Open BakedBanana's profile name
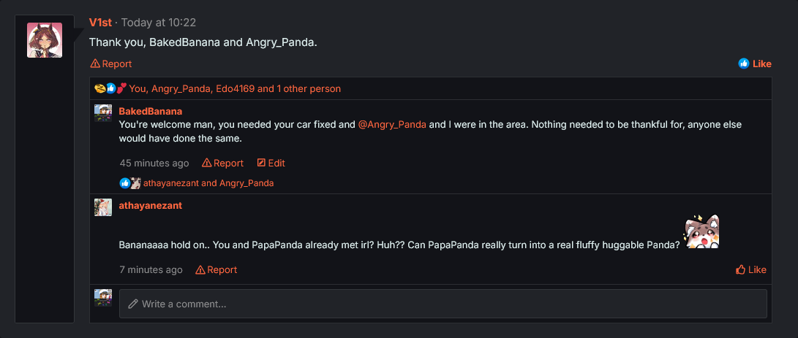 pyautogui.click(x=151, y=111)
